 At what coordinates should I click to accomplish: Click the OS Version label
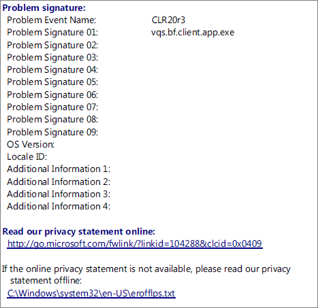[x=31, y=145]
